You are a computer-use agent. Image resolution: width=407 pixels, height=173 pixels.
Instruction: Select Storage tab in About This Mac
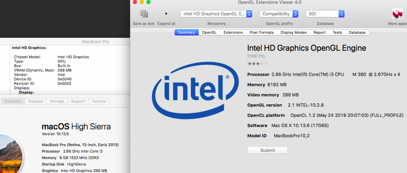[x=57, y=101]
